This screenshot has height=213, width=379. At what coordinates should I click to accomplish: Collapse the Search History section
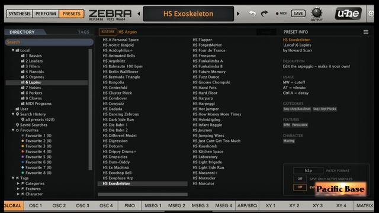coord(13,114)
